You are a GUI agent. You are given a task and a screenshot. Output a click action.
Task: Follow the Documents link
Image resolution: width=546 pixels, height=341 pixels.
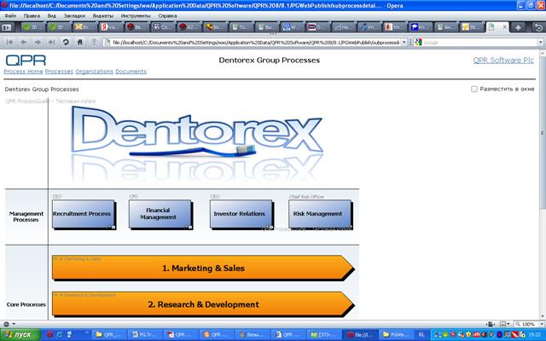click(x=131, y=72)
